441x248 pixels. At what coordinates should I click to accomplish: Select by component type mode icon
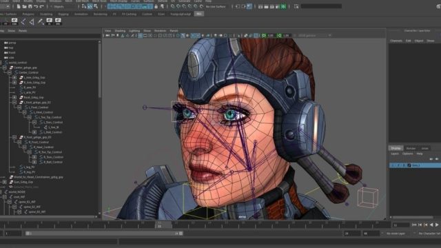click(x=96, y=6)
